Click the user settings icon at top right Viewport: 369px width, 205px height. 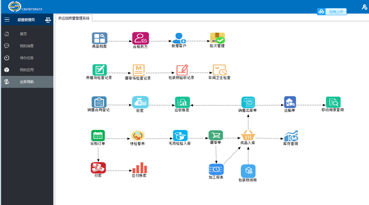(x=364, y=7)
